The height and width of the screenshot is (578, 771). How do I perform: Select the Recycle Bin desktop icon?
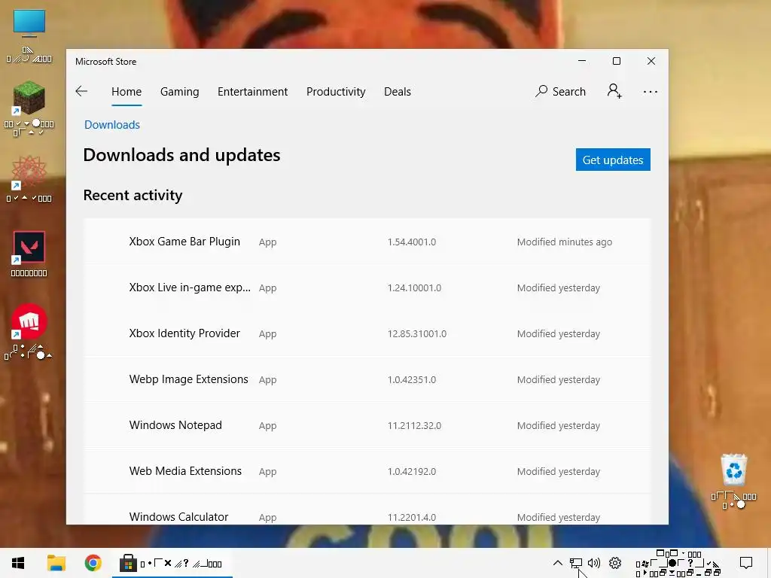[x=733, y=481]
